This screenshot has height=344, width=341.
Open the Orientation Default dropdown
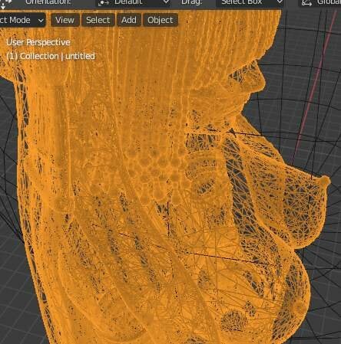(134, 3)
